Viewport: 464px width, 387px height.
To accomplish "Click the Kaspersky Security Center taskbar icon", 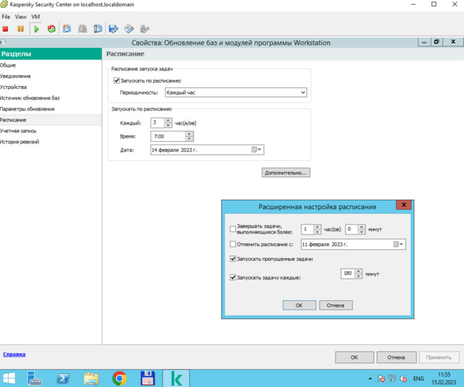I will pyautogui.click(x=176, y=378).
